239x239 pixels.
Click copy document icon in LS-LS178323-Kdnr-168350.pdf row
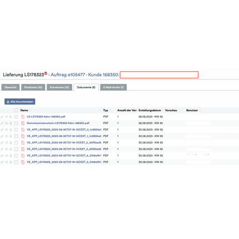click(11, 117)
